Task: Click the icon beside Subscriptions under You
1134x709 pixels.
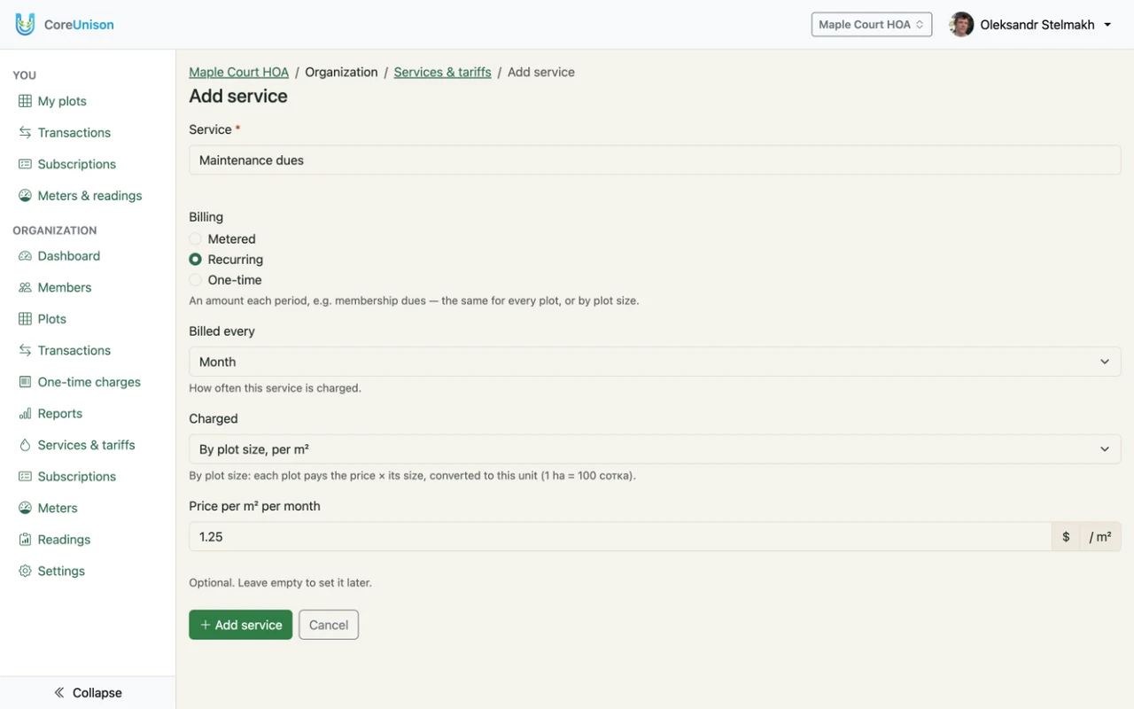Action: (25, 164)
